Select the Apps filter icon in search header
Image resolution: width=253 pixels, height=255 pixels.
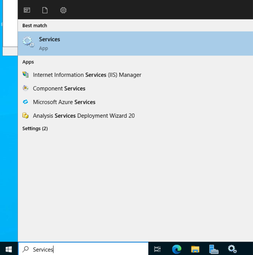point(27,10)
